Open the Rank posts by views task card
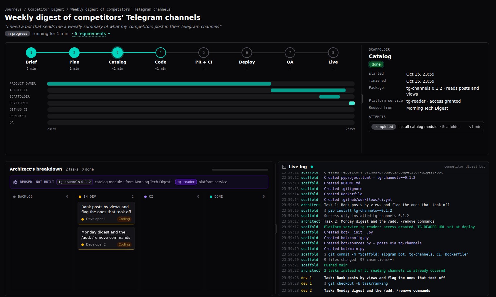The height and width of the screenshot is (297, 496). 106,213
